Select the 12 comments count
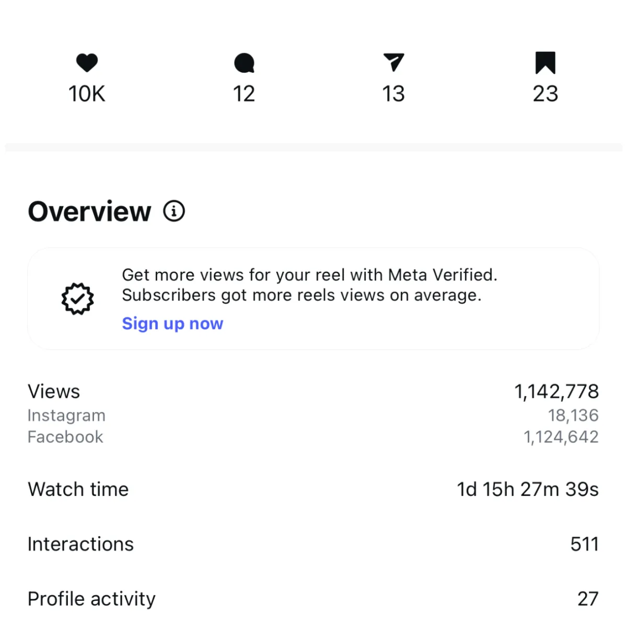The height and width of the screenshot is (626, 627). [x=244, y=94]
